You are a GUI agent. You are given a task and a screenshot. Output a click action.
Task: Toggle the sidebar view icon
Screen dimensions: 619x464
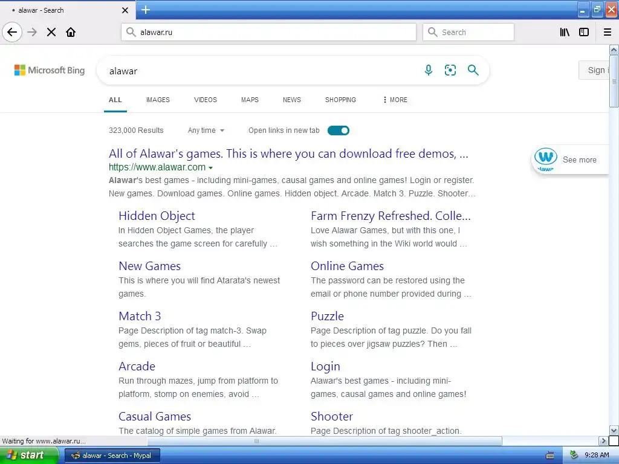coord(584,32)
